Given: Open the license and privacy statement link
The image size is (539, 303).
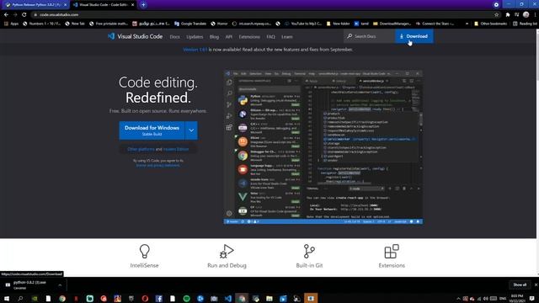Looking at the screenshot, I should pos(157,165).
